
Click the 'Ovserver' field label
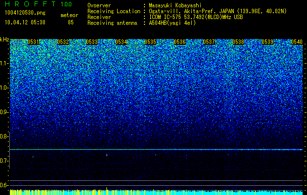(99, 6)
